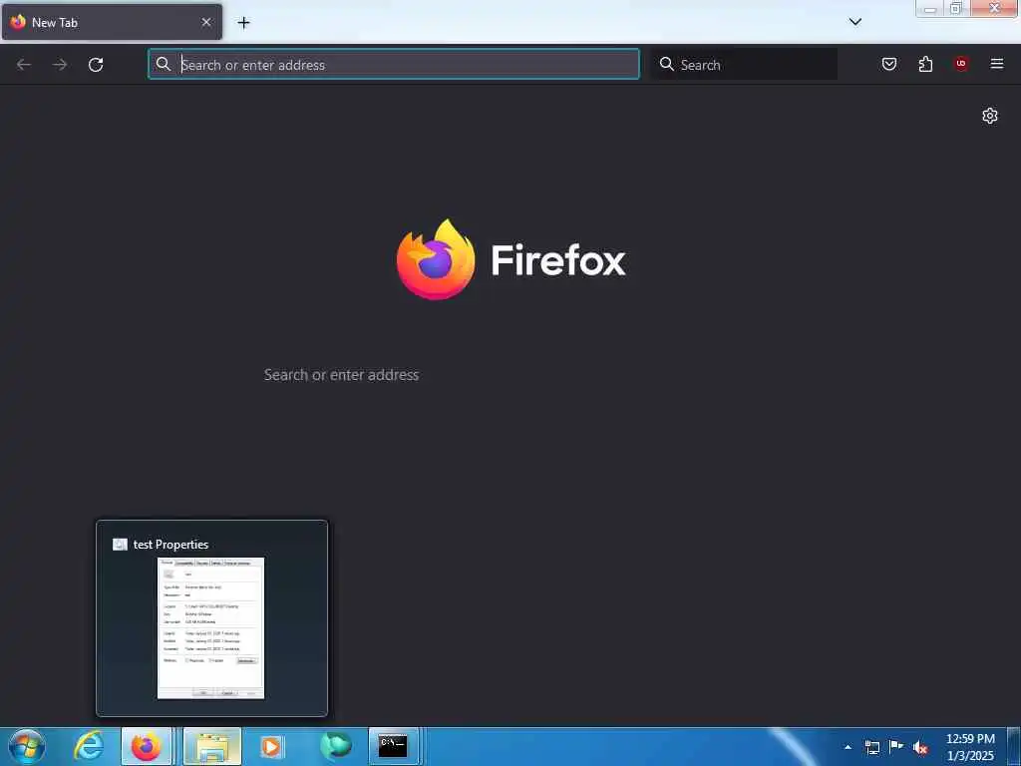
Task: Open the Extensions puzzle-piece icon
Action: tap(925, 64)
